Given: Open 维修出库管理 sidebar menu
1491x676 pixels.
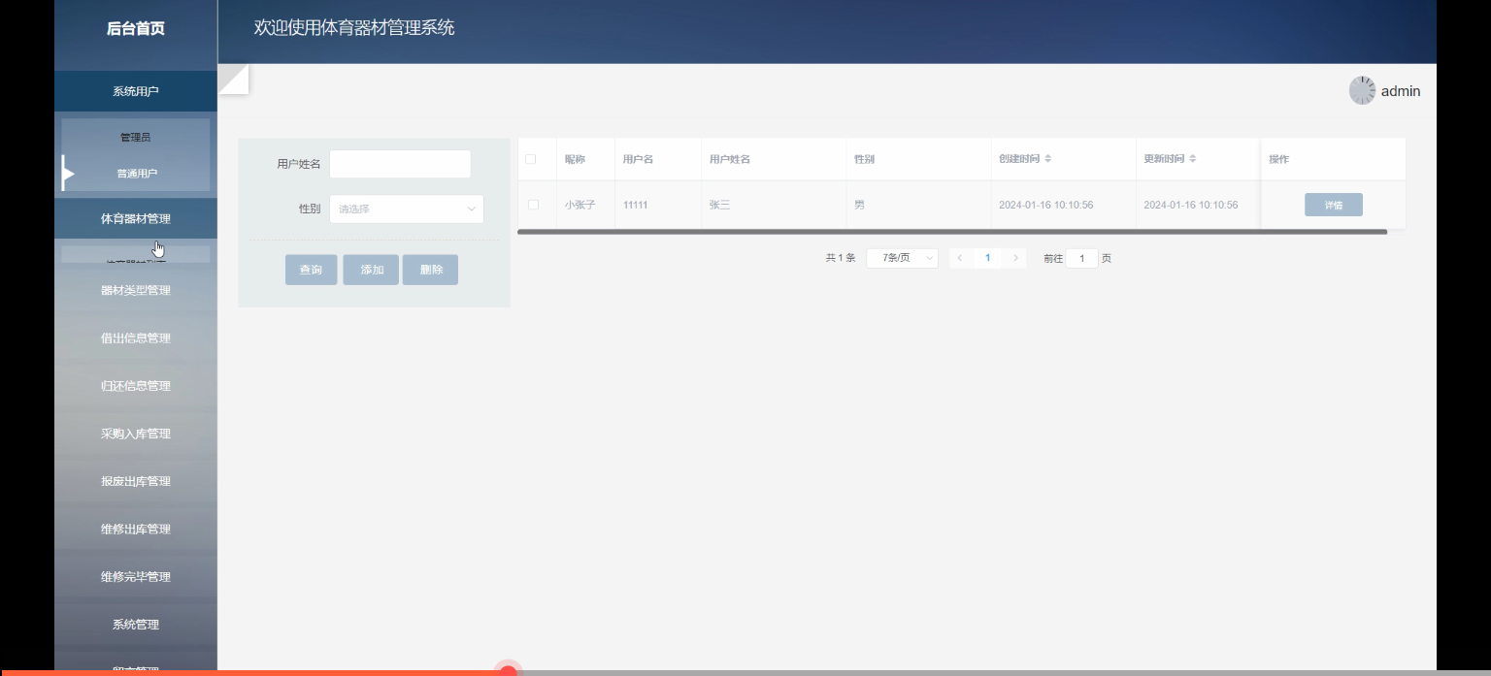Looking at the screenshot, I should tap(136, 529).
